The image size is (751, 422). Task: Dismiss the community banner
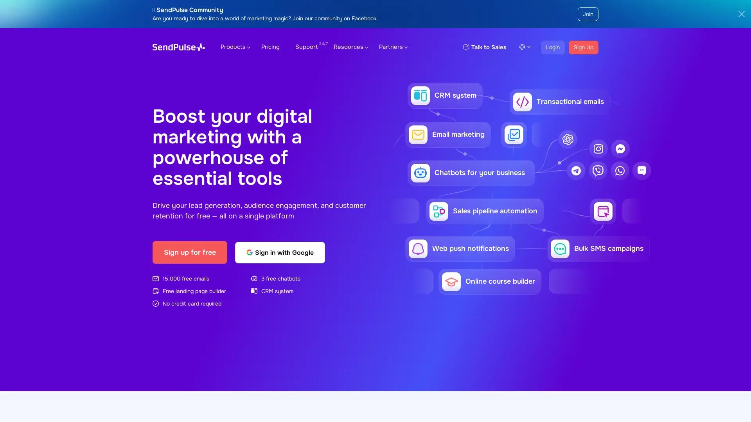741,14
